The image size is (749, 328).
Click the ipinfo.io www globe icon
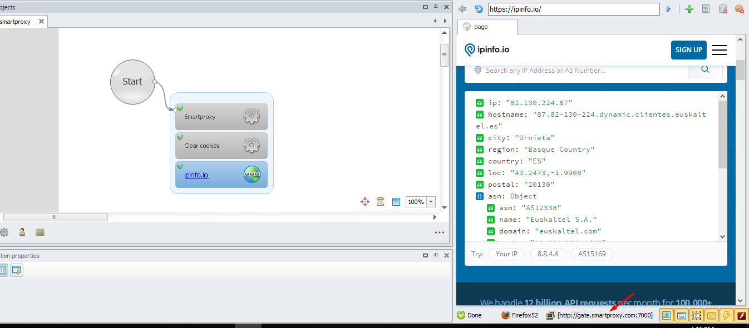click(x=252, y=174)
